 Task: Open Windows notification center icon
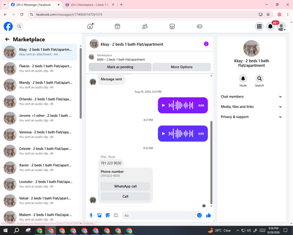pyautogui.click(x=286, y=230)
